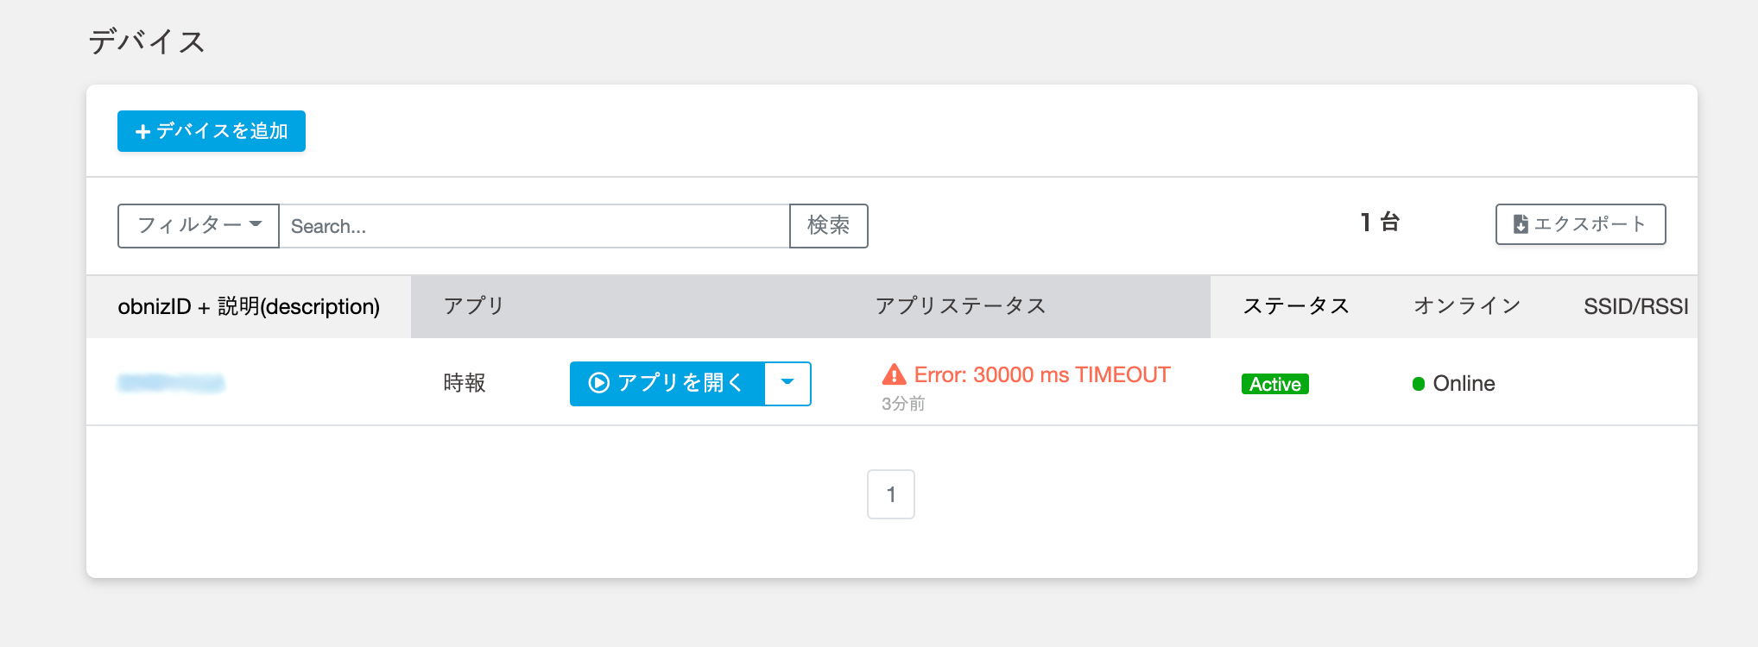Select the アプリ column header

[472, 305]
